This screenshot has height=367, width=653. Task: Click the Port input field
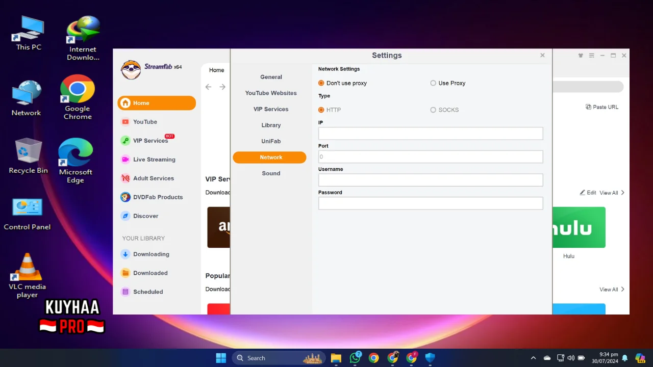[431, 156]
